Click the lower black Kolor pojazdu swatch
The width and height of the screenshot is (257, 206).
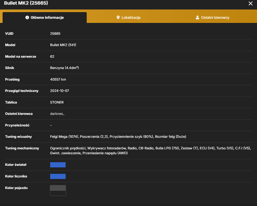tap(58, 193)
